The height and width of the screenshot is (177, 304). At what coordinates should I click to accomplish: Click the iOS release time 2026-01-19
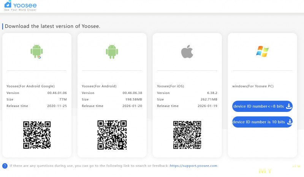coord(207,106)
